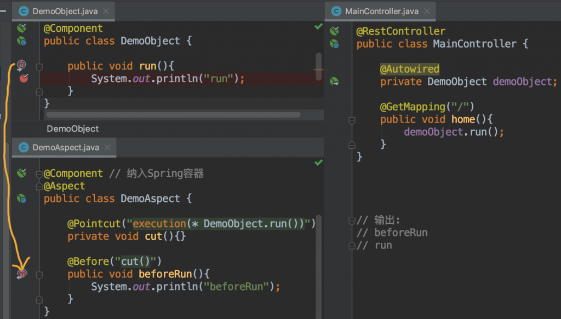Fold the output comment block in MainController

(x=352, y=221)
